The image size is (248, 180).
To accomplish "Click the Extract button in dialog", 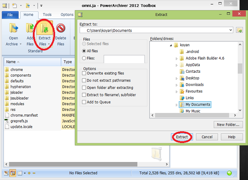I will point(182,137).
